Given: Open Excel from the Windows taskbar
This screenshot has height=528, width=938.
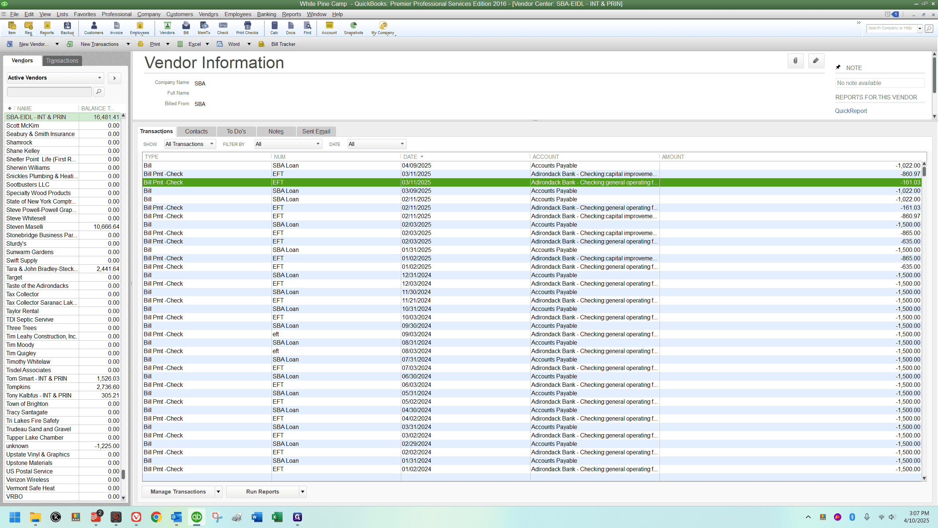Looking at the screenshot, I should pos(277,517).
